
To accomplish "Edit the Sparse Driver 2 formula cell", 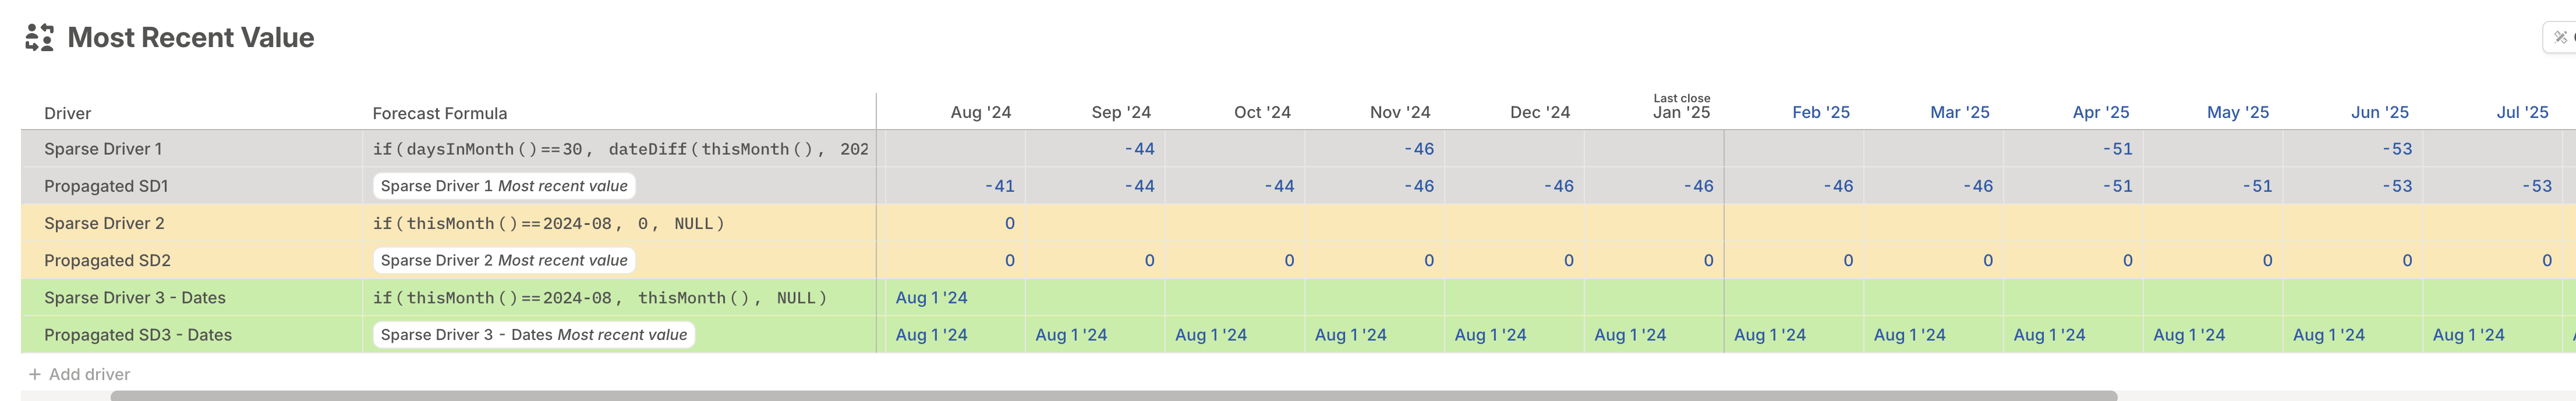I will [x=620, y=223].
